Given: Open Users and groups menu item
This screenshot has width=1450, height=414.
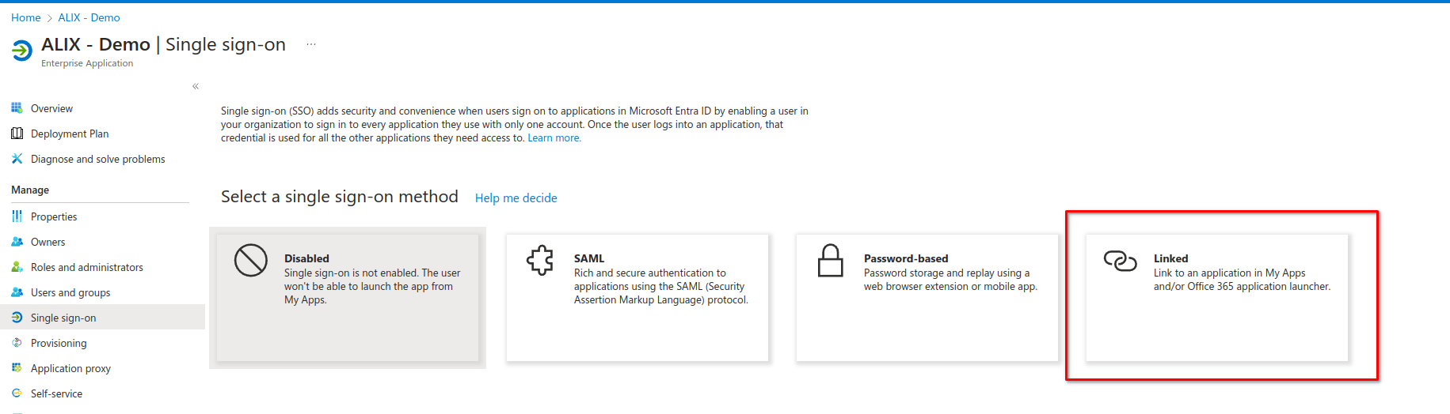Looking at the screenshot, I should coord(70,292).
